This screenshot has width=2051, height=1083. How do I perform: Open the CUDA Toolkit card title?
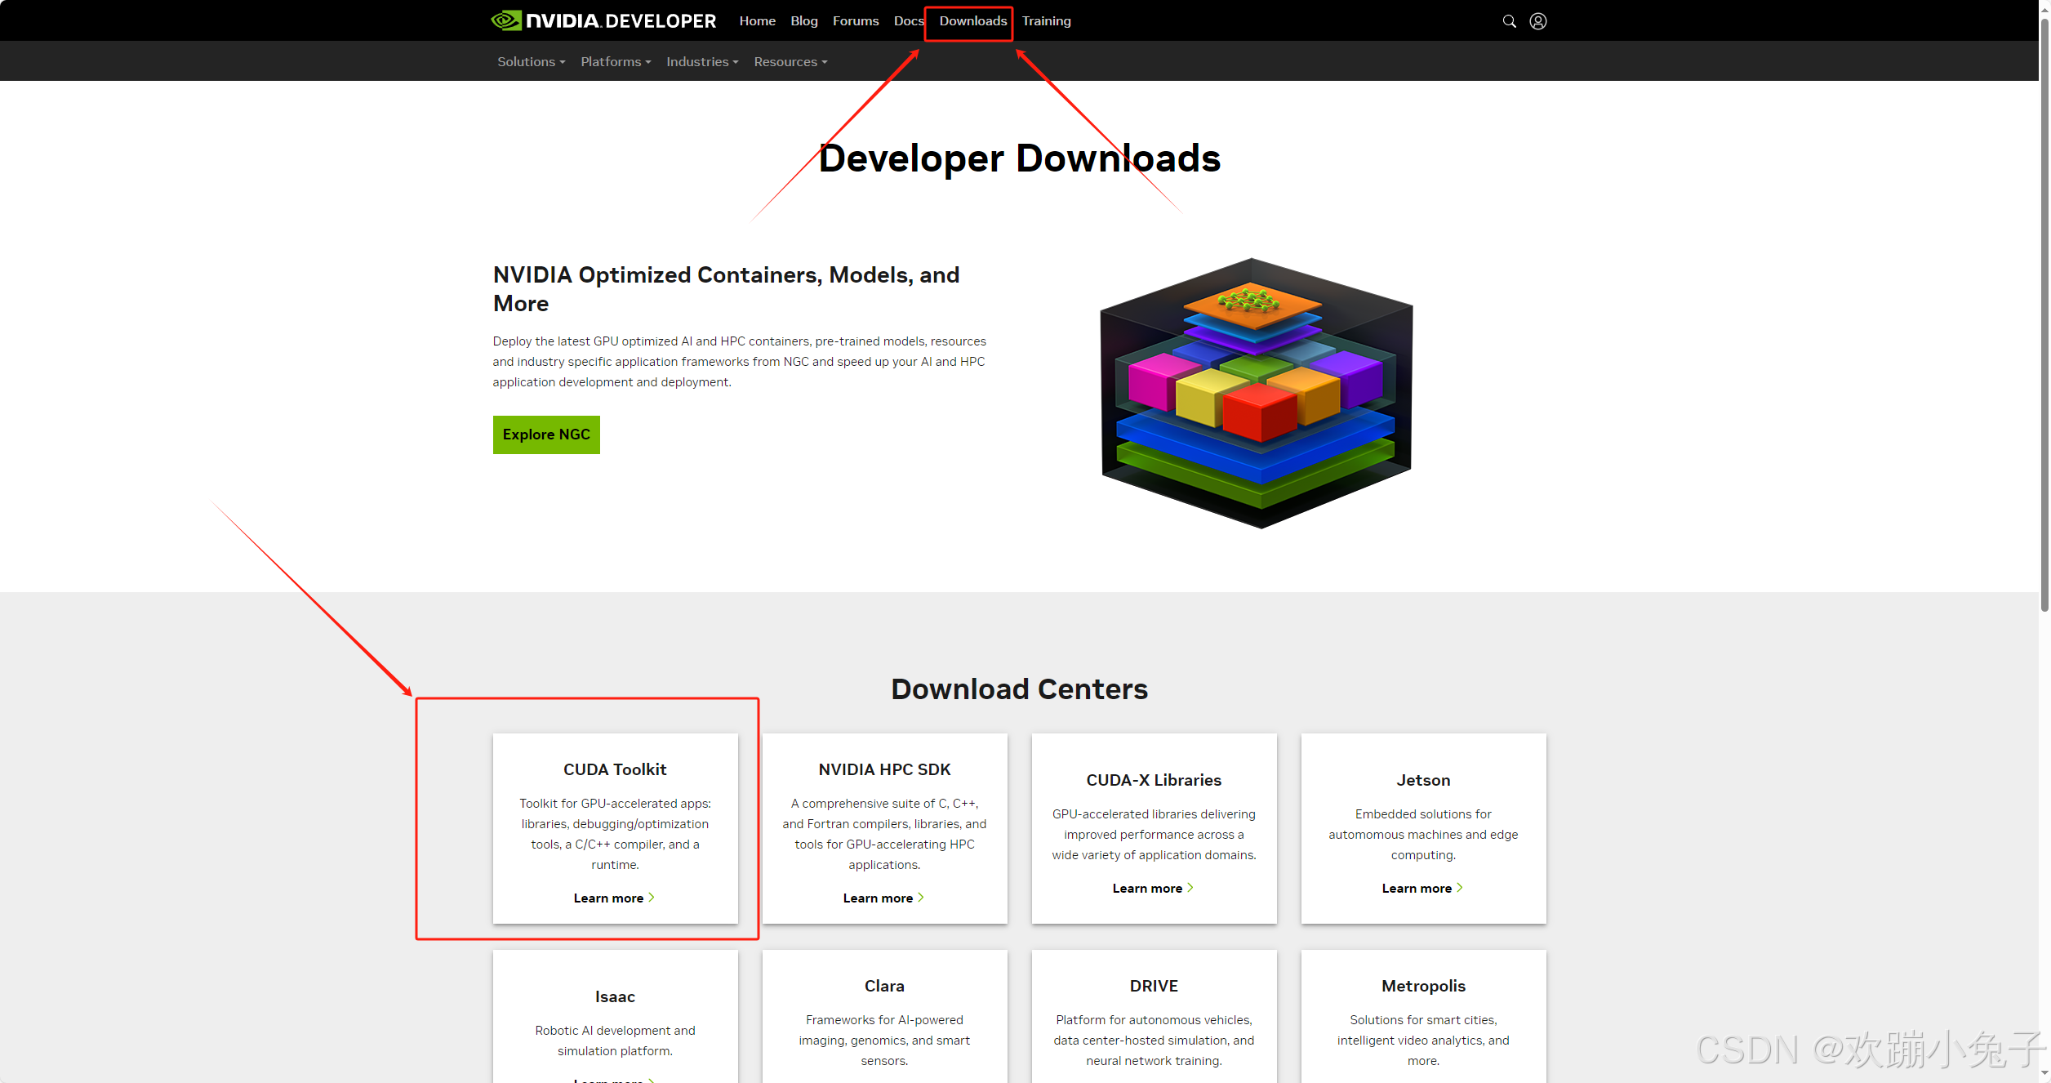point(615,769)
